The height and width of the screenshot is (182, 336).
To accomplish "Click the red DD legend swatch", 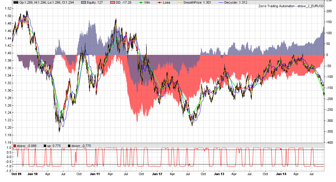I will (x=113, y=3).
